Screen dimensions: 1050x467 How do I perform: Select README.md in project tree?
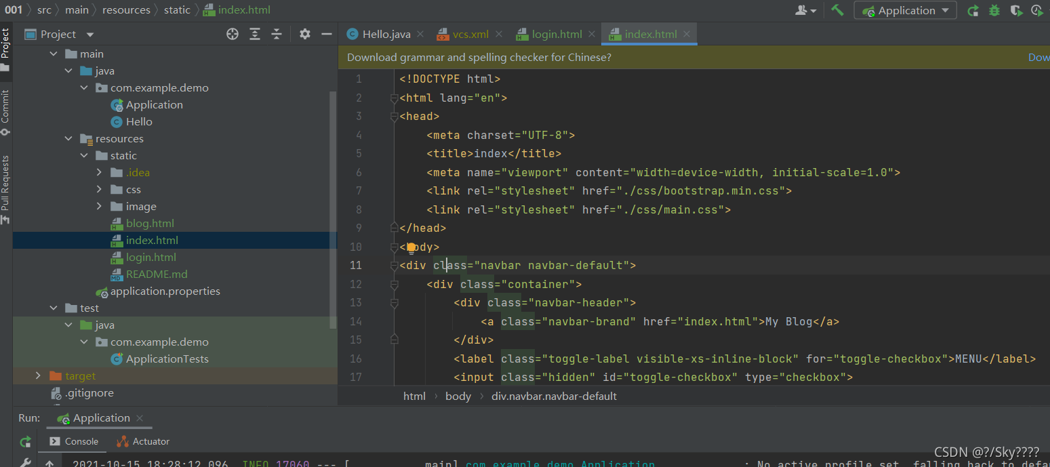pos(157,275)
